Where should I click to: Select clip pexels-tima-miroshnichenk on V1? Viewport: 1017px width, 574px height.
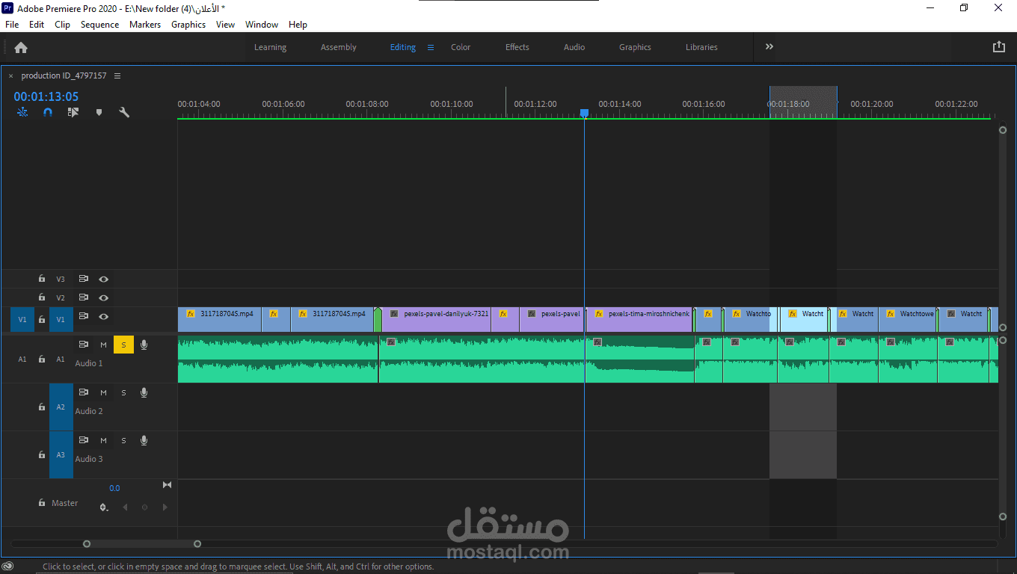click(x=639, y=319)
